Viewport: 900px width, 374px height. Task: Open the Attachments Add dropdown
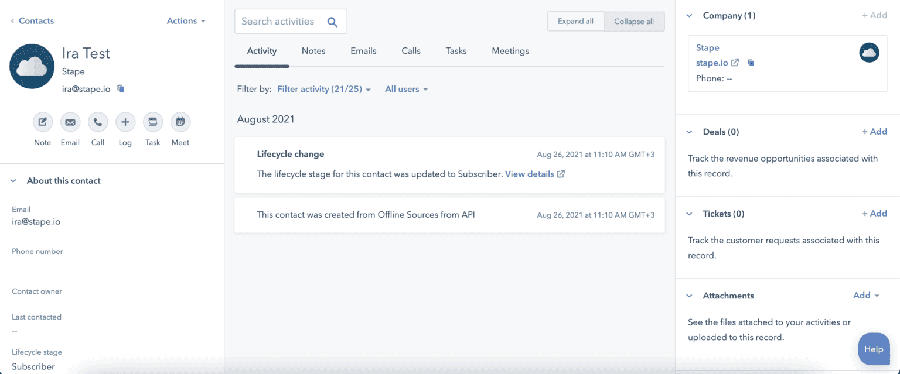coord(866,296)
